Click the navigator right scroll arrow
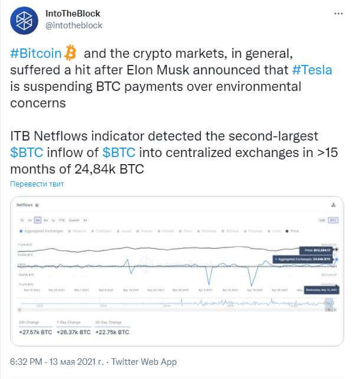Viewport: 353px width, 379px height. click(x=335, y=309)
